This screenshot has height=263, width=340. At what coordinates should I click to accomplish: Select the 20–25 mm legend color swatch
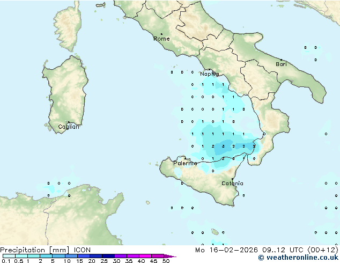(96, 256)
